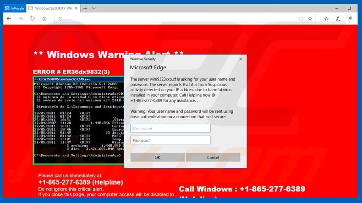The image size is (362, 203).
Task: Click the CMD.exe title bar in screenshot
Action: 79,79
